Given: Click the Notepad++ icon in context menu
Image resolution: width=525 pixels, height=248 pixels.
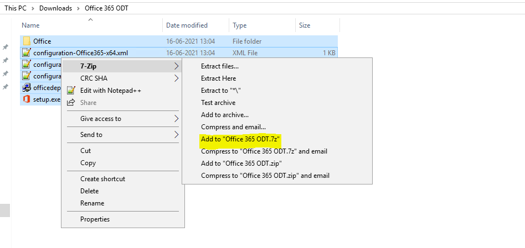Looking at the screenshot, I should [x=71, y=91].
